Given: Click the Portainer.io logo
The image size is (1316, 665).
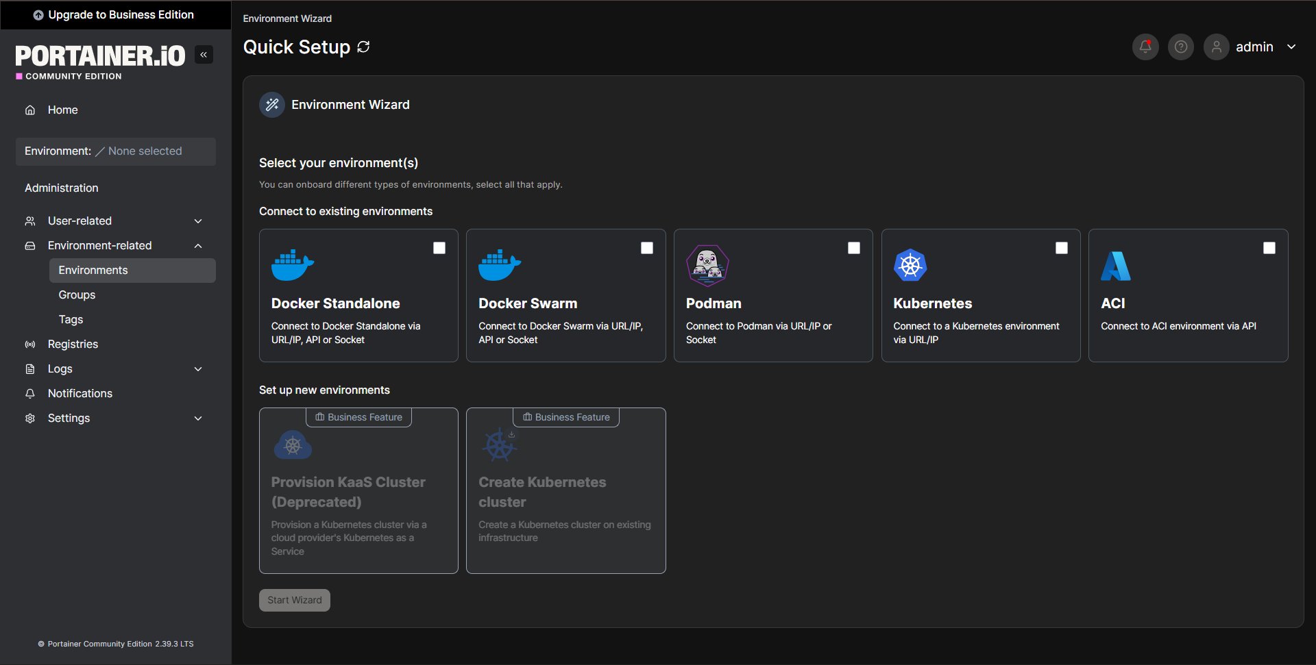Looking at the screenshot, I should (100, 56).
